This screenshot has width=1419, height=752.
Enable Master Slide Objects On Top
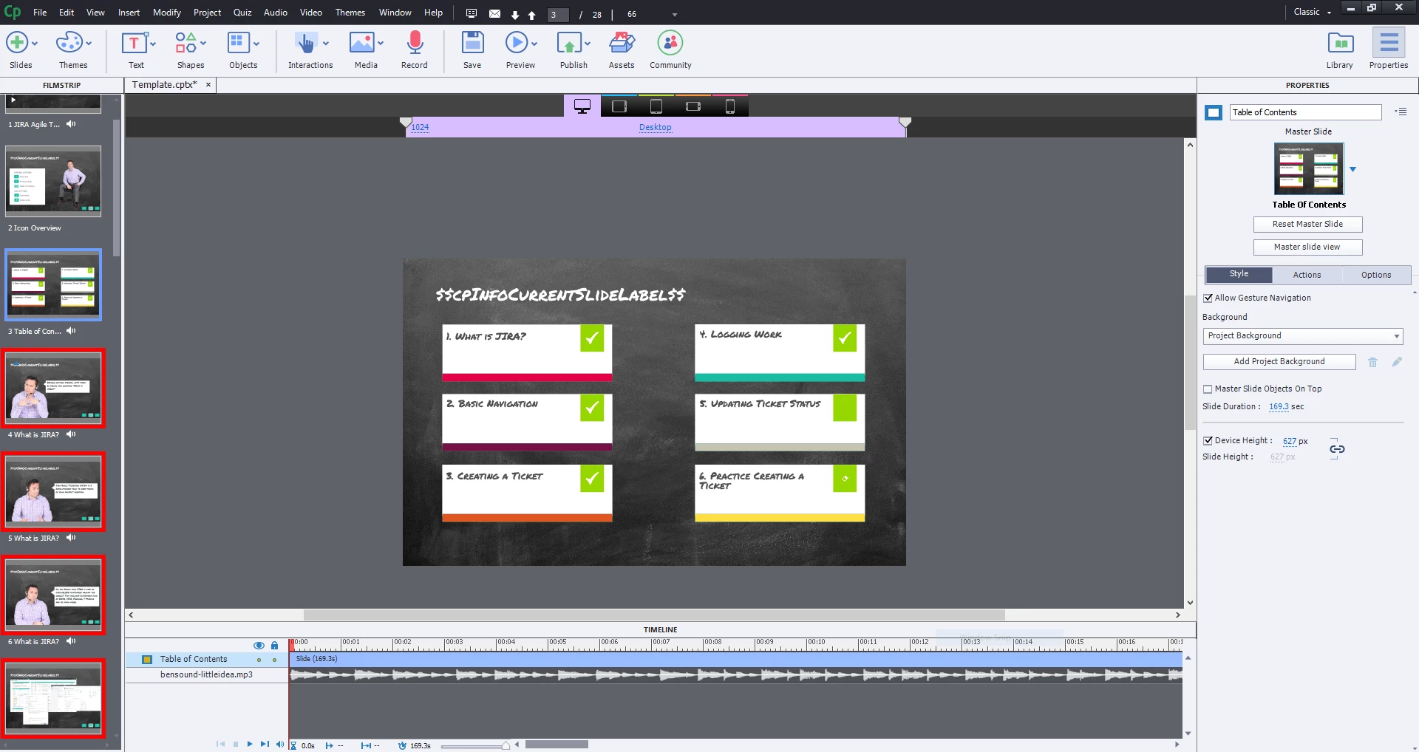click(1208, 389)
